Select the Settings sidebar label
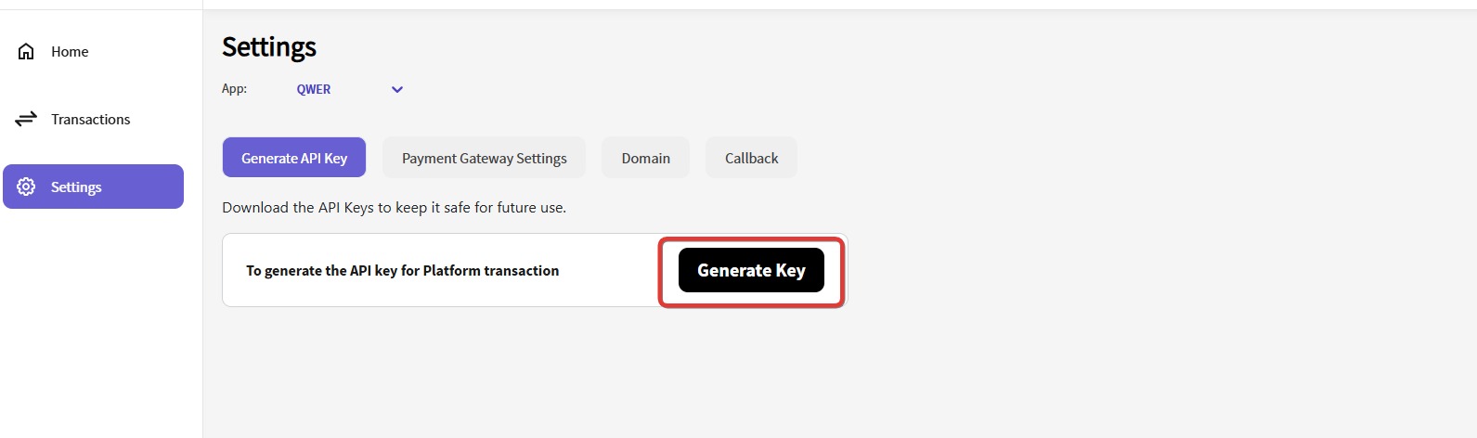 (x=76, y=187)
